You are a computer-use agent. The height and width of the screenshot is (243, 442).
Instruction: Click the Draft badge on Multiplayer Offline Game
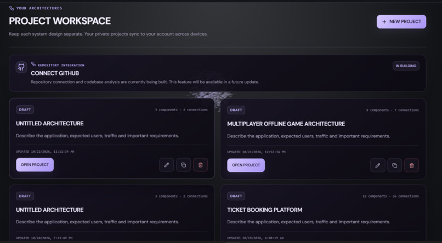point(236,110)
